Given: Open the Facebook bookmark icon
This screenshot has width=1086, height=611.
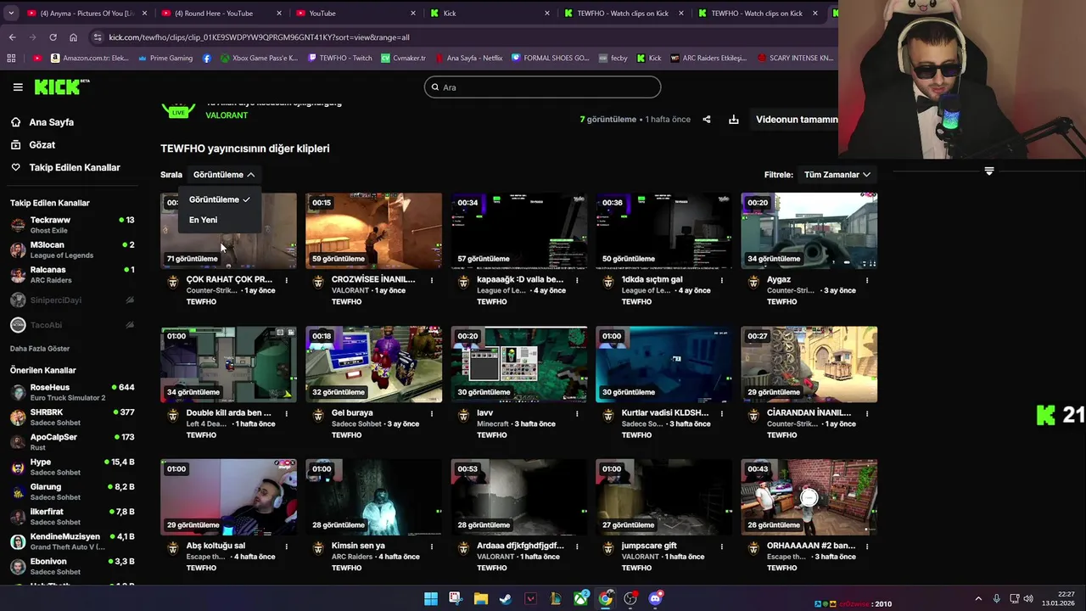Looking at the screenshot, I should [x=207, y=59].
